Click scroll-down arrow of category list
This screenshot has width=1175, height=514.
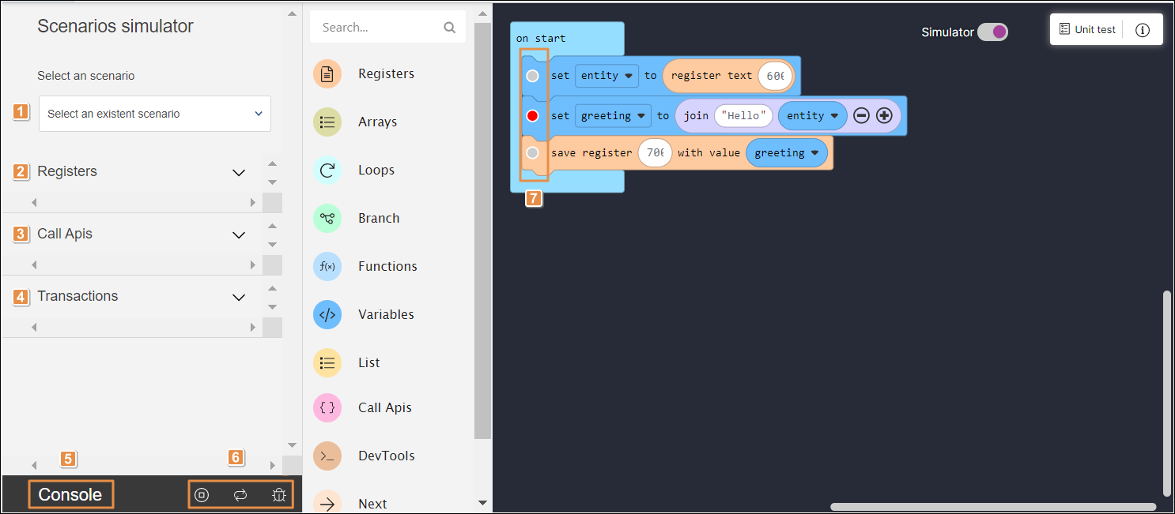482,503
